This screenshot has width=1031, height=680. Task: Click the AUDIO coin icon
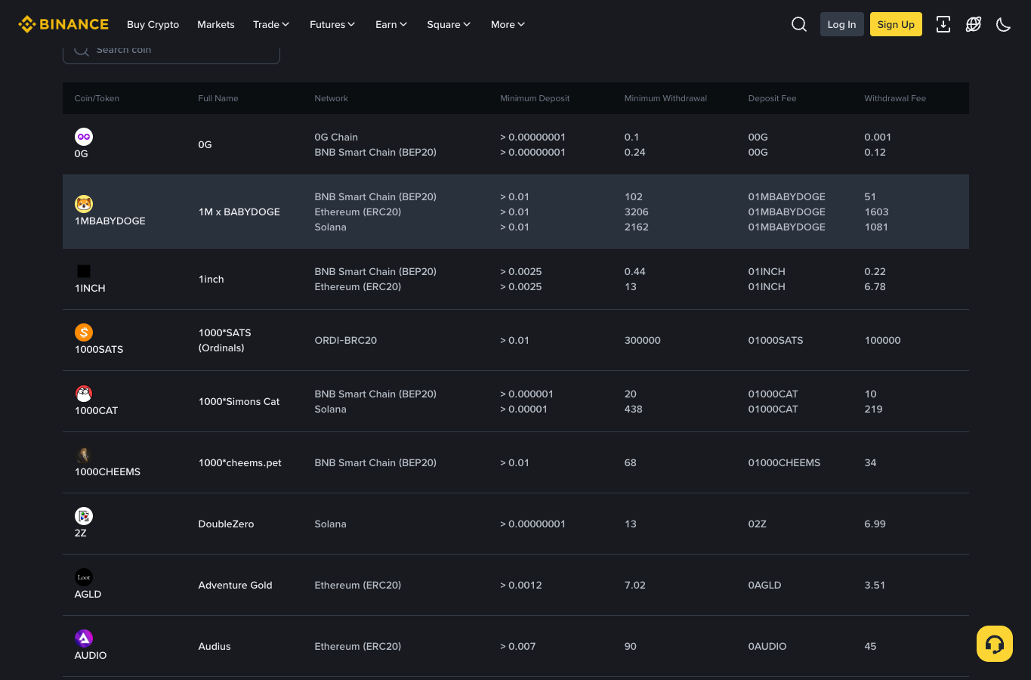[84, 638]
